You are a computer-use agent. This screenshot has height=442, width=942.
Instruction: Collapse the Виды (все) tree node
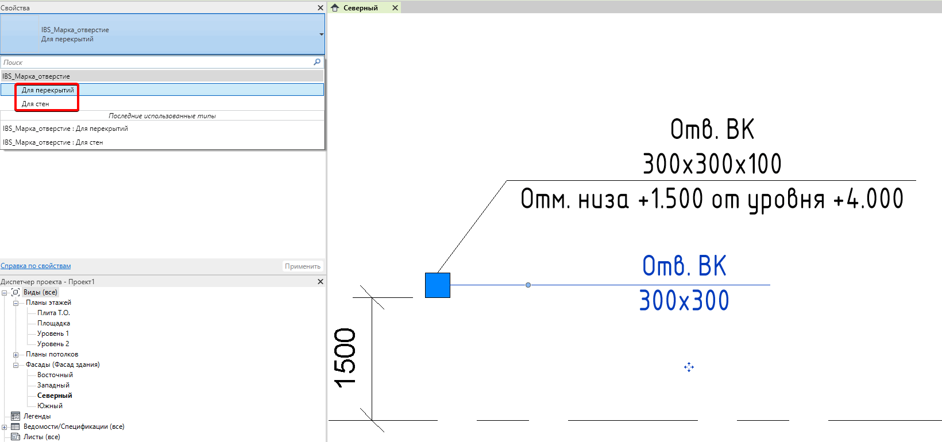tap(5, 293)
